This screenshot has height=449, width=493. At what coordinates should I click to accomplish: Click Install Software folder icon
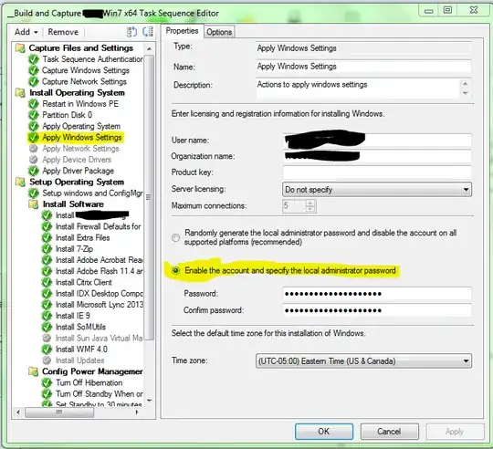[x=34, y=204]
